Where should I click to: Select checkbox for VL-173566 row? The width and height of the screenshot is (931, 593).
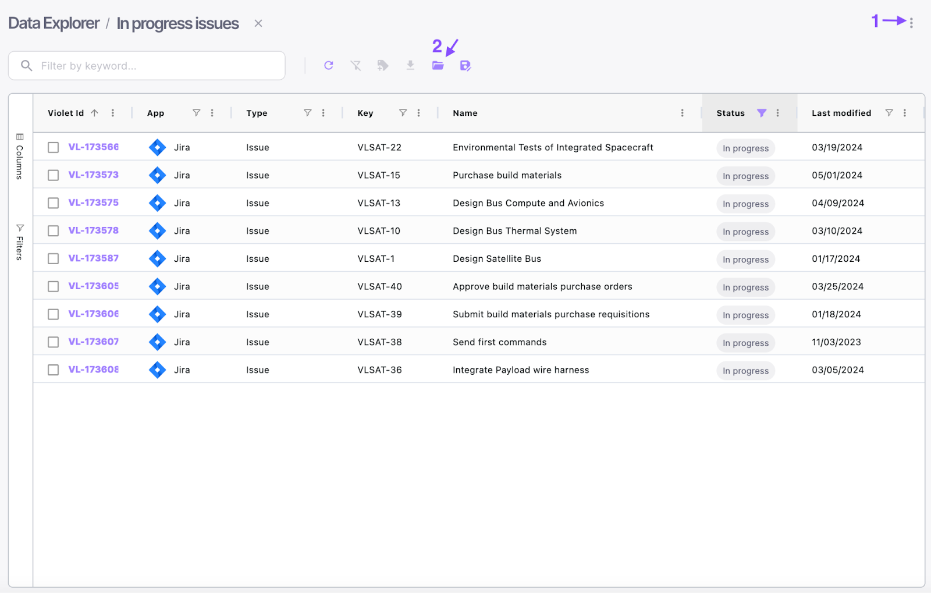click(x=54, y=147)
